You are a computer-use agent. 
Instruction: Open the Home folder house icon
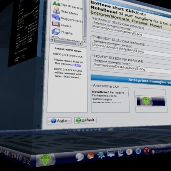pos(91,156)
